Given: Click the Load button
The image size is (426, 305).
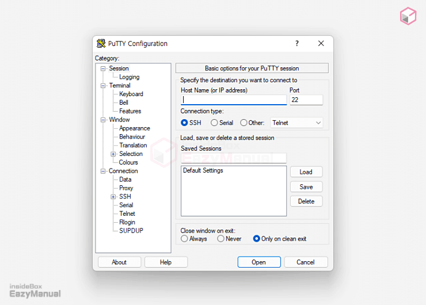Looking at the screenshot, I should coord(306,172).
